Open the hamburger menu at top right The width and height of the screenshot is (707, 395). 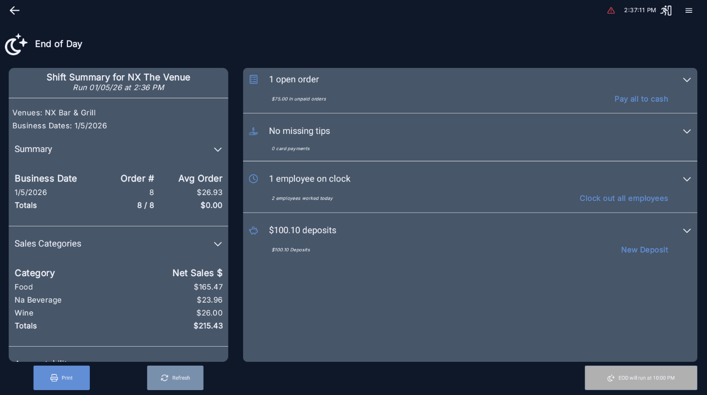pyautogui.click(x=689, y=10)
